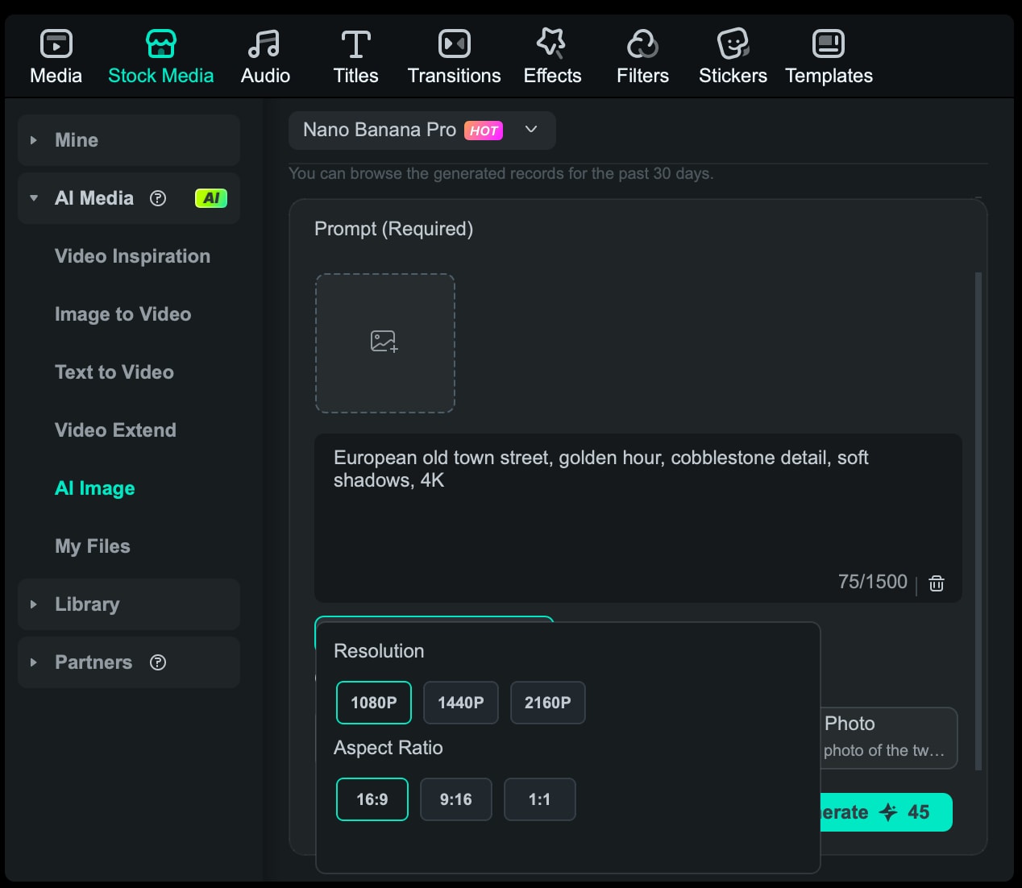
Task: Choose 1:1 aspect ratio
Action: [x=540, y=799]
